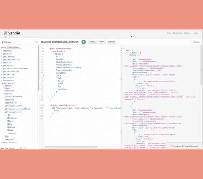The image size is (203, 179).
Task: Collapse the _TX node in Explorer
Action: coord(6,115)
